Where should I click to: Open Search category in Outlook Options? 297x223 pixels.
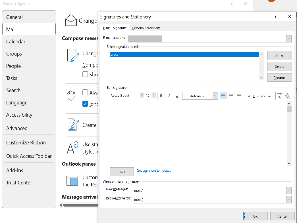[x=29, y=90]
